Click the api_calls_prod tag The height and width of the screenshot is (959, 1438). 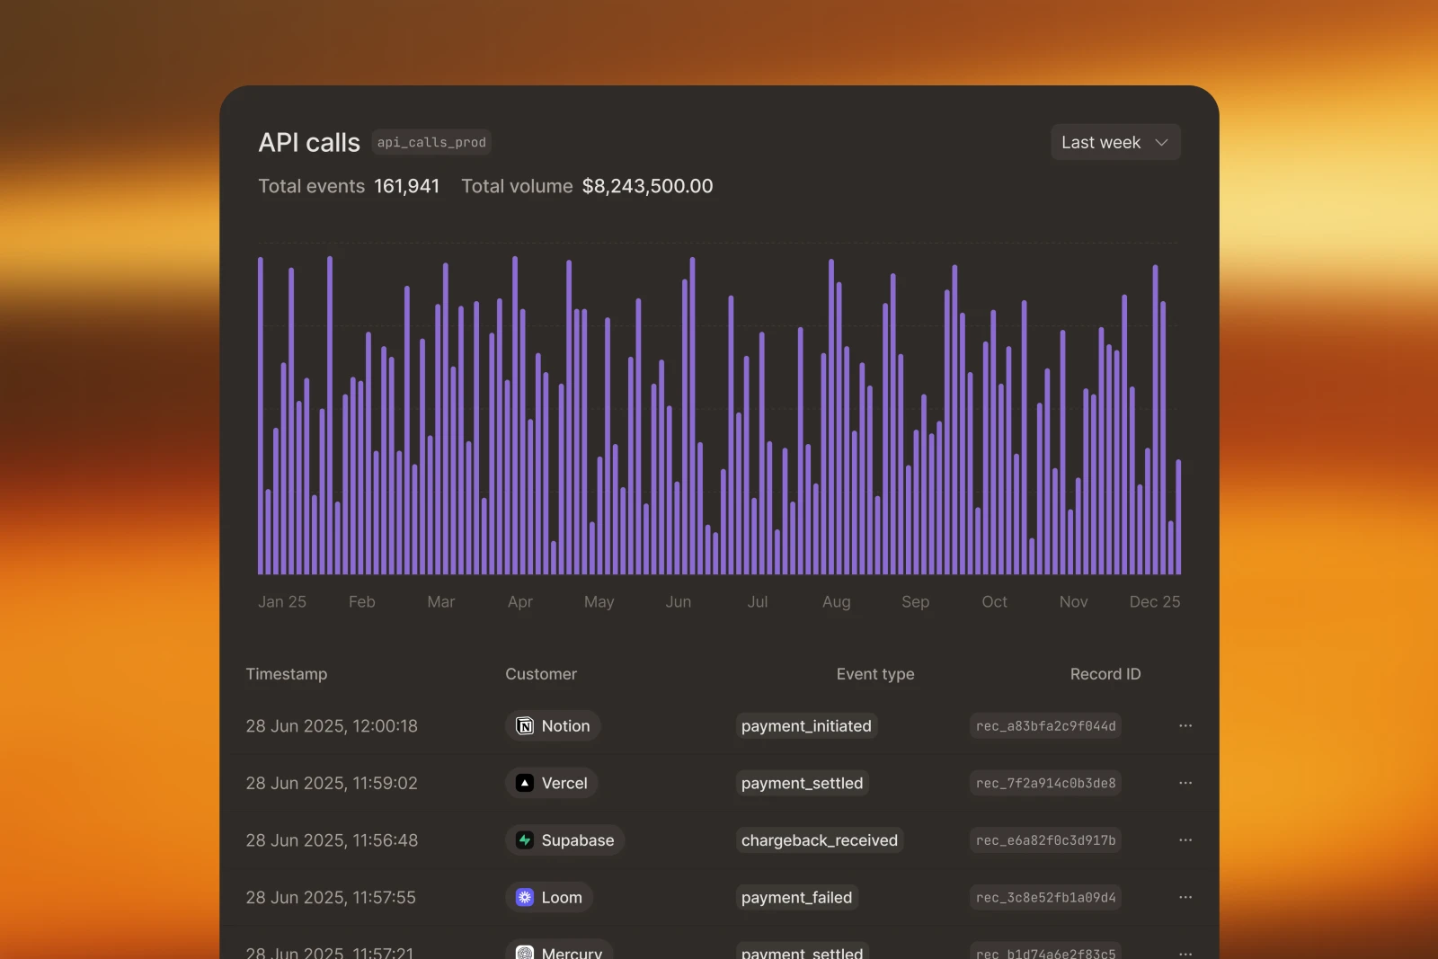point(431,142)
